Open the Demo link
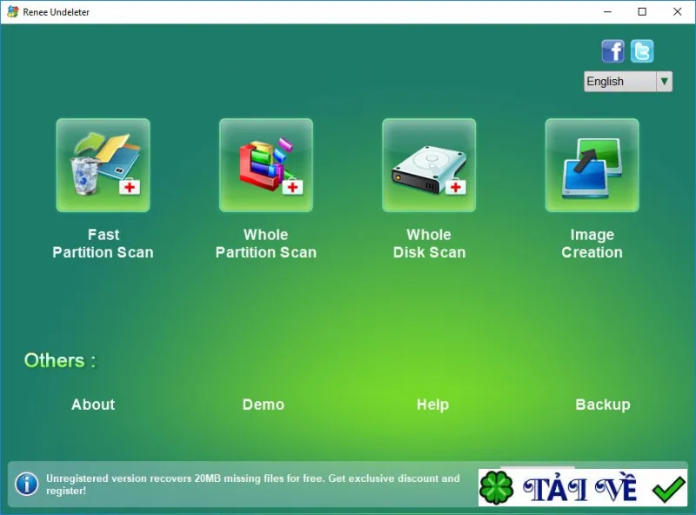The image size is (696, 515). pos(264,405)
